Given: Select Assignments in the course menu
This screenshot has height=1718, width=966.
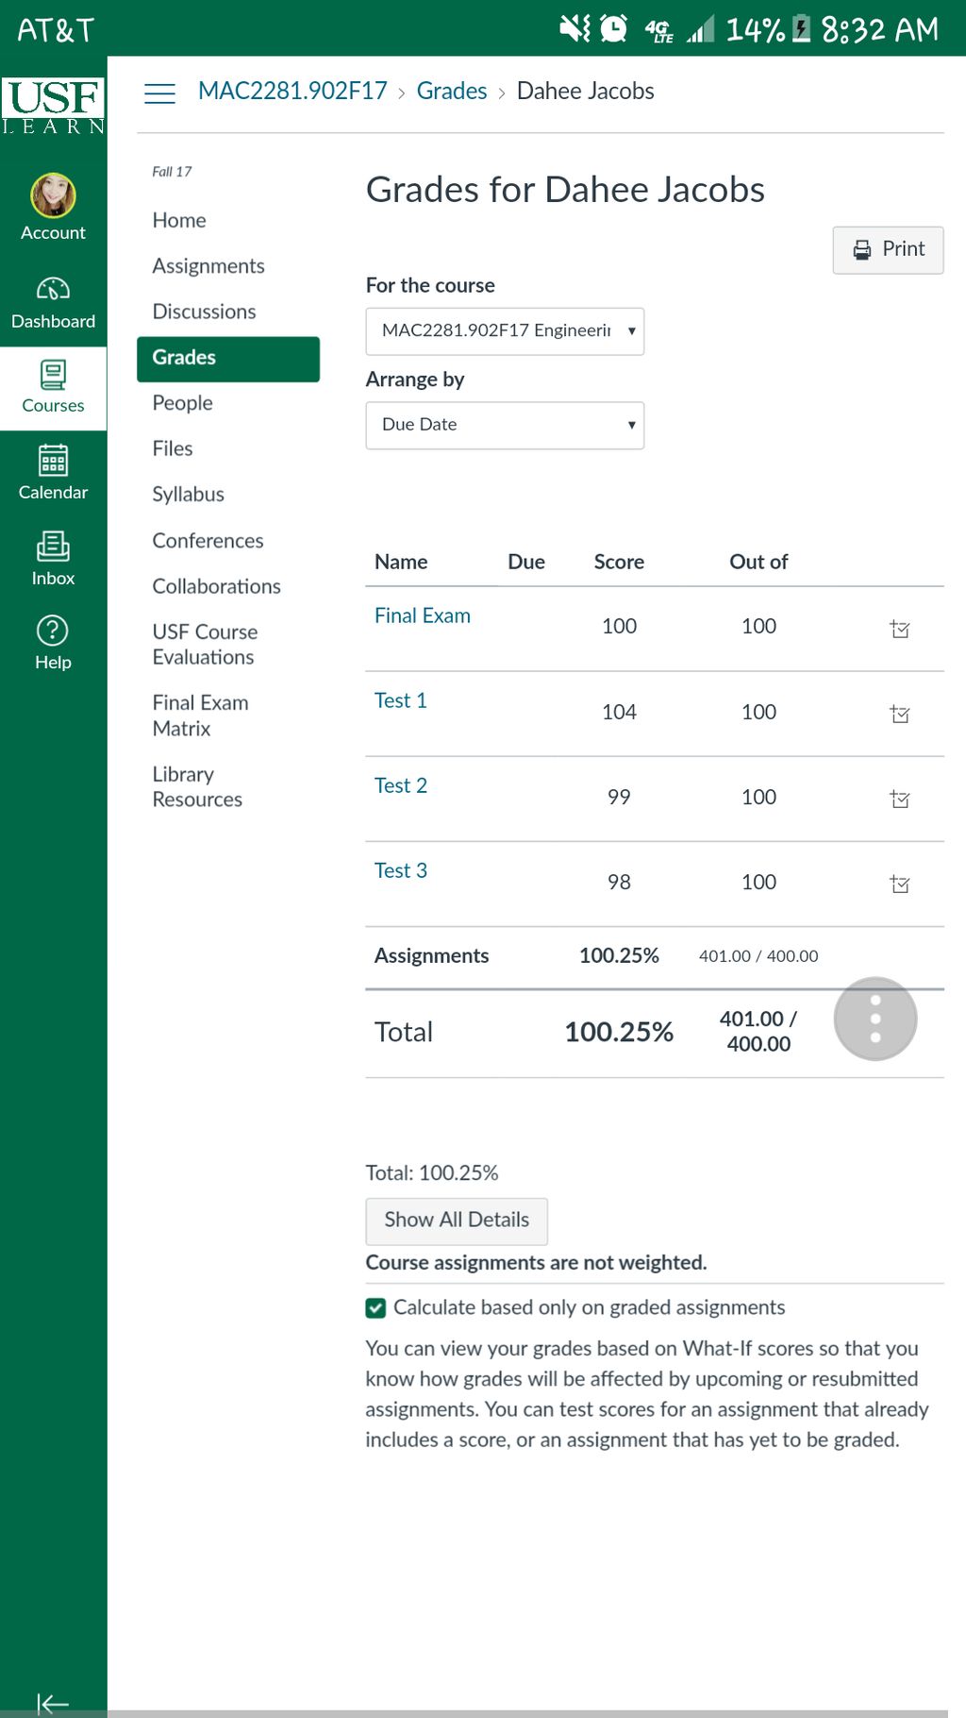Looking at the screenshot, I should tap(208, 266).
